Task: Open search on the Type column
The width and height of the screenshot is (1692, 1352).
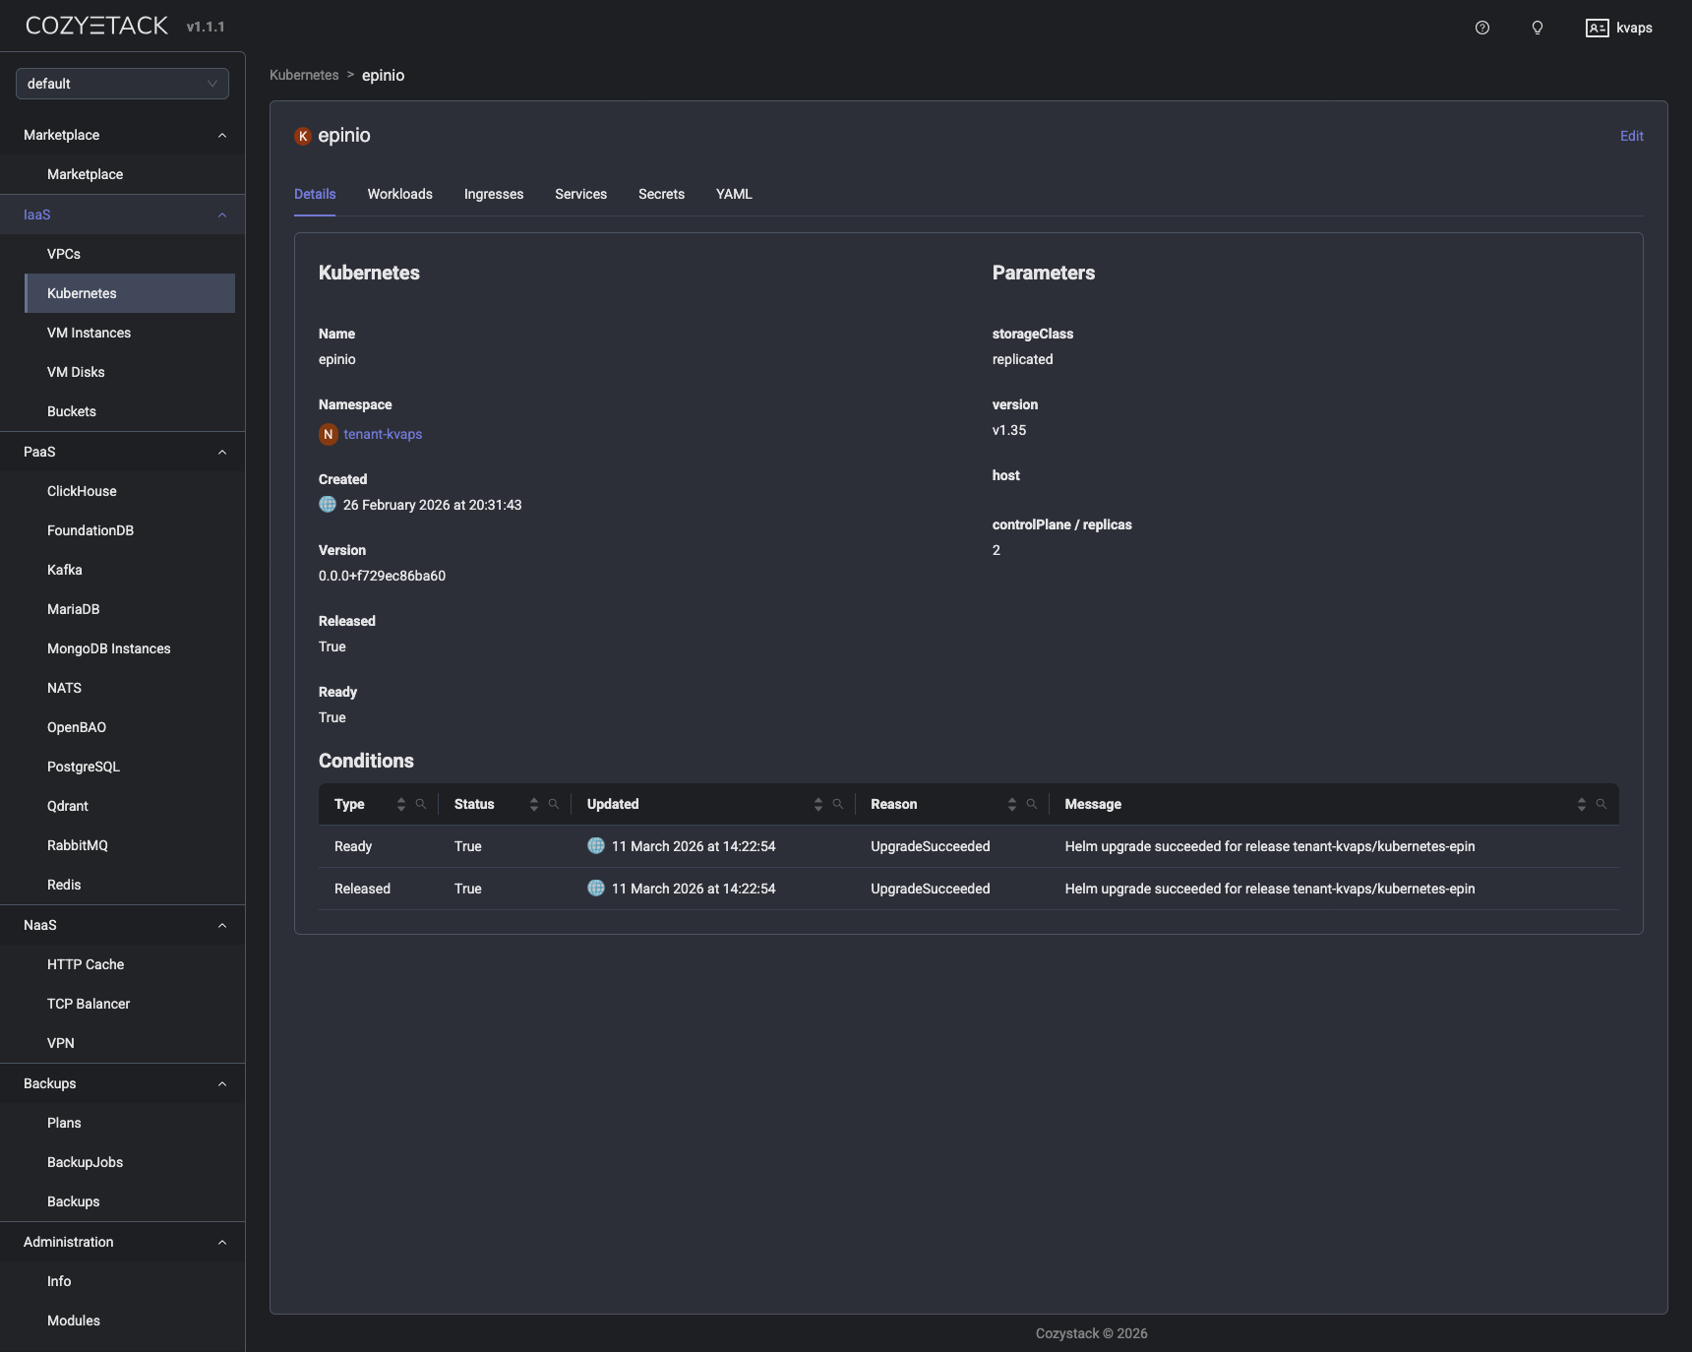Action: 422,804
